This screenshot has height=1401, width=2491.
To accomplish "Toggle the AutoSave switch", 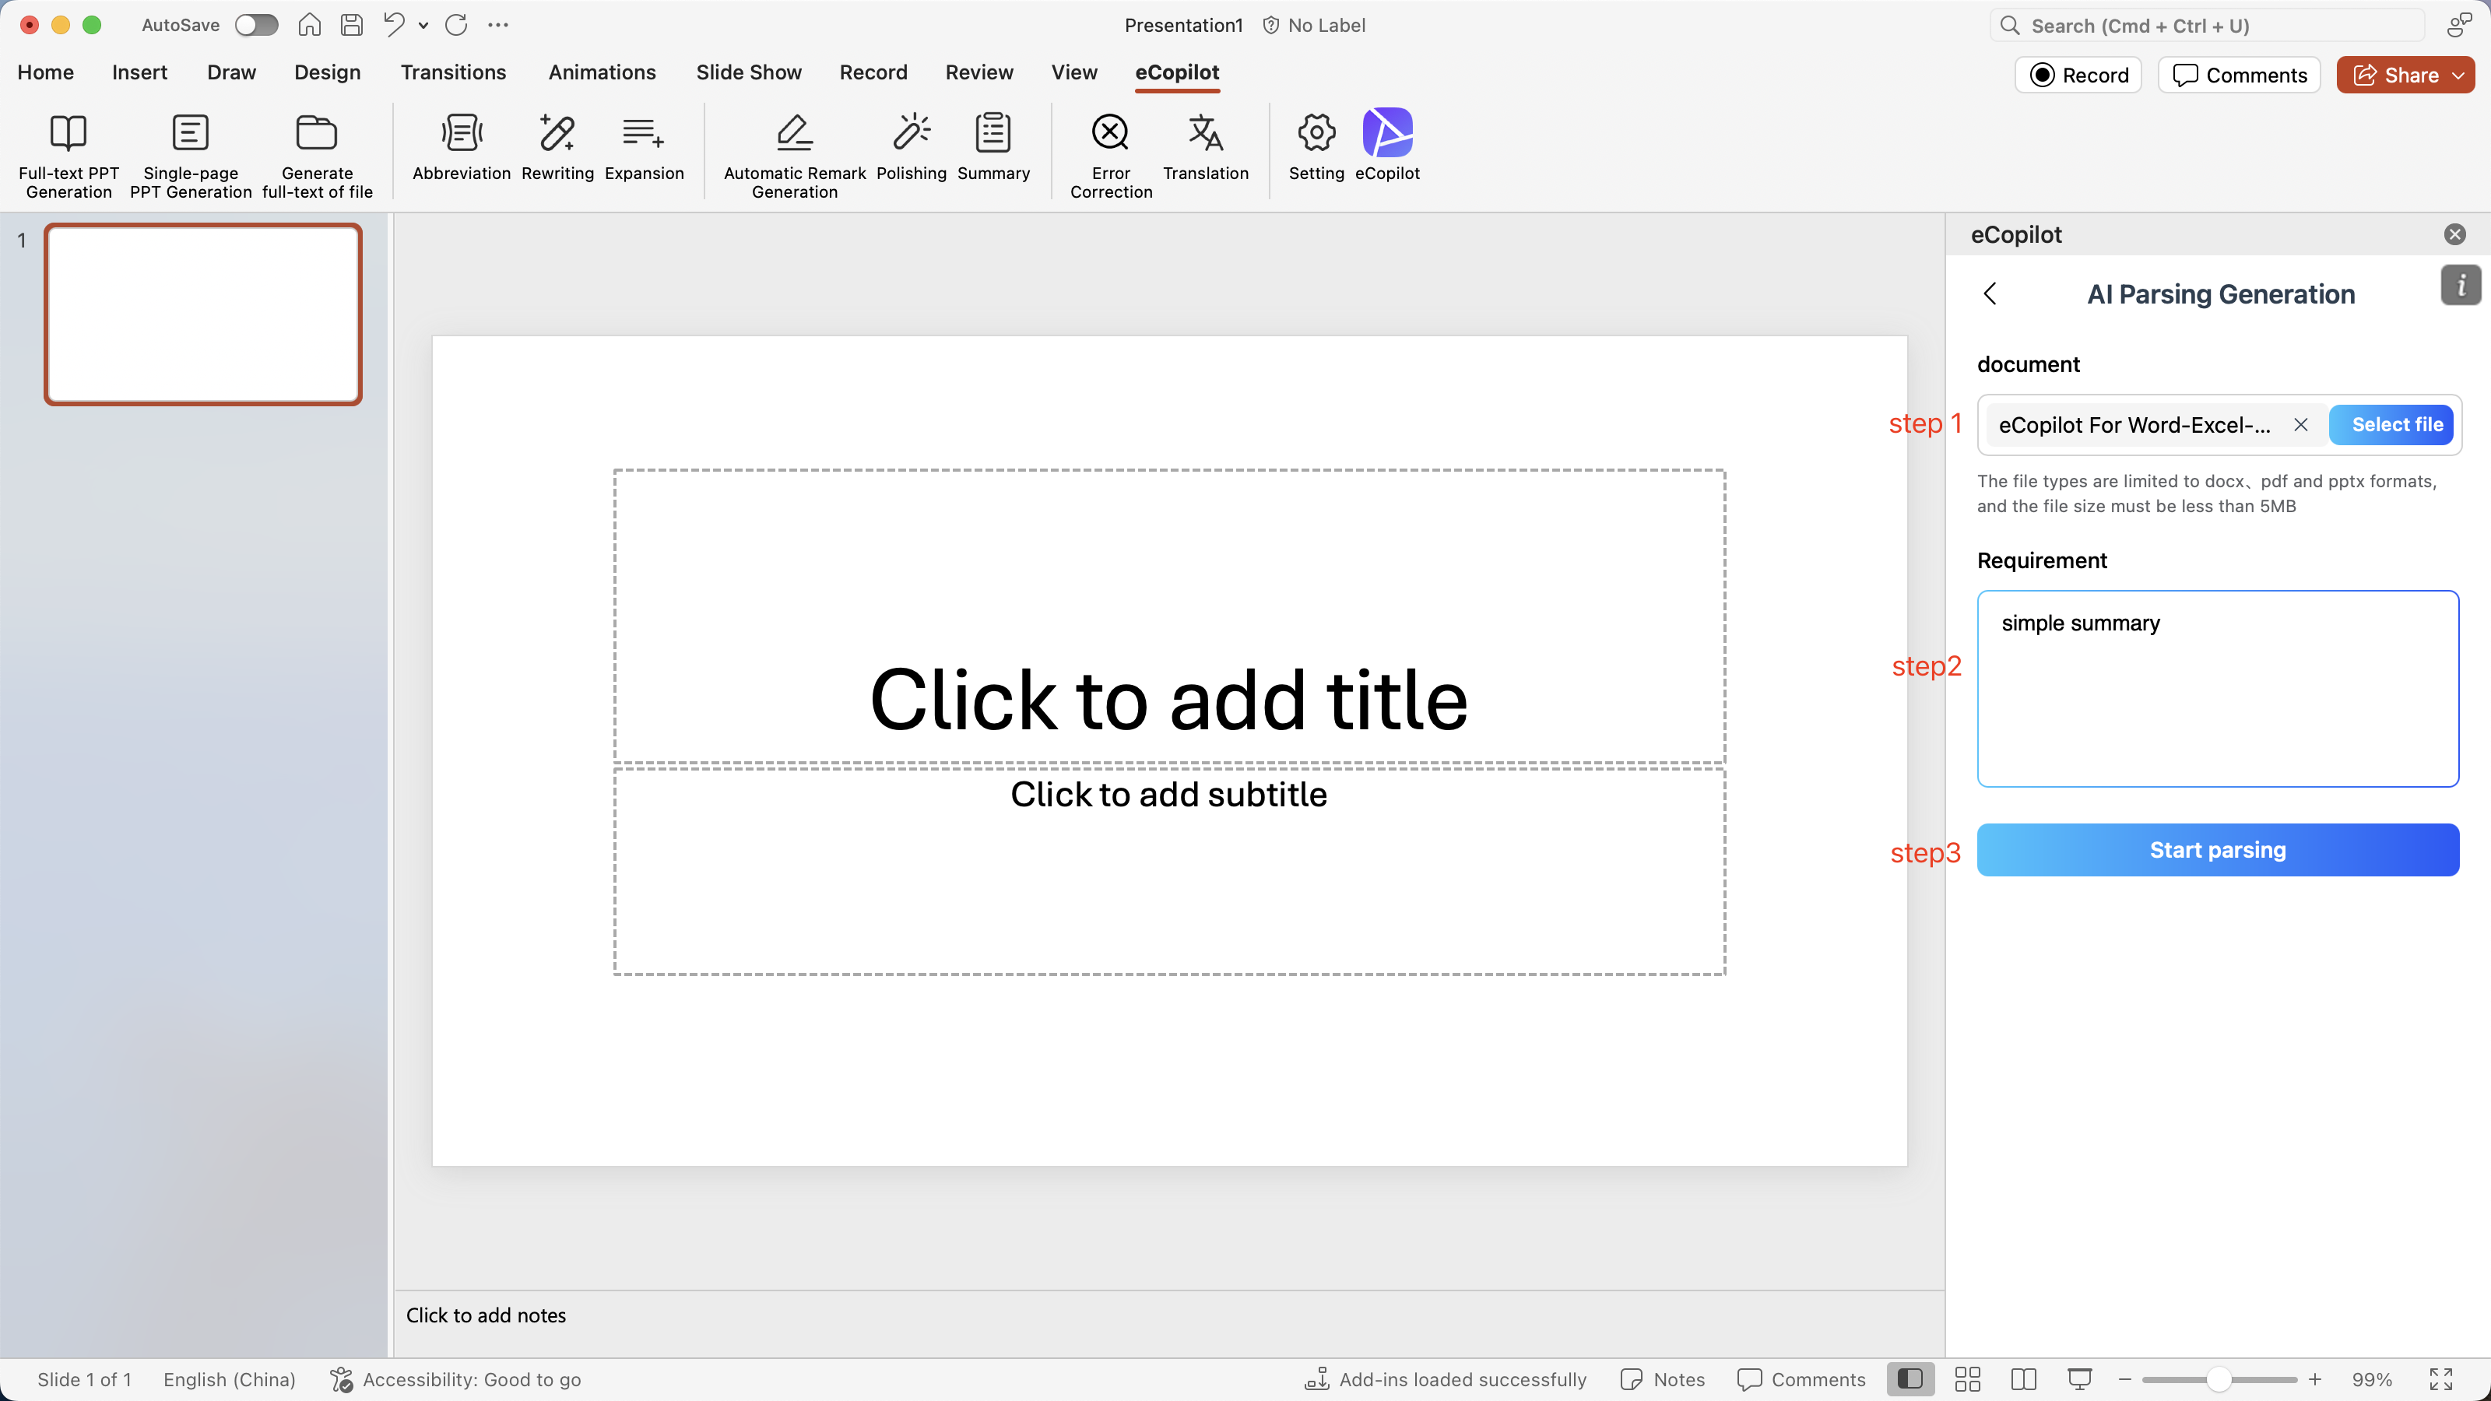I will pyautogui.click(x=256, y=25).
